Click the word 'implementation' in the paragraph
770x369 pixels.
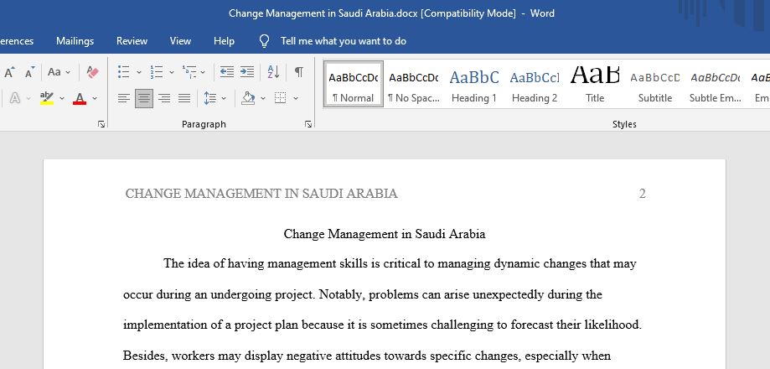click(x=163, y=325)
